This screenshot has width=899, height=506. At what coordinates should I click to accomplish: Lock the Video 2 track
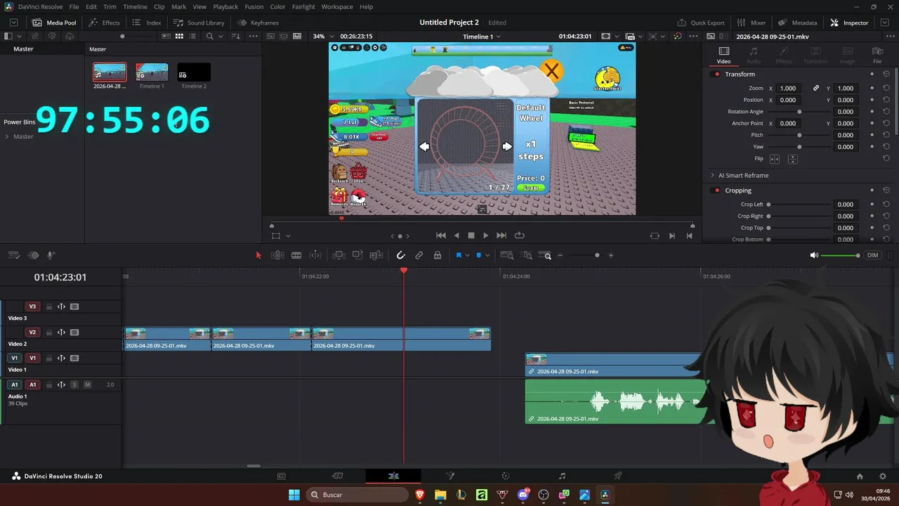[x=49, y=332]
